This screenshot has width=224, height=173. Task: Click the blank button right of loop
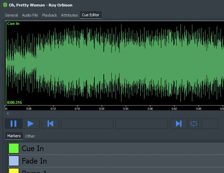click(x=210, y=124)
